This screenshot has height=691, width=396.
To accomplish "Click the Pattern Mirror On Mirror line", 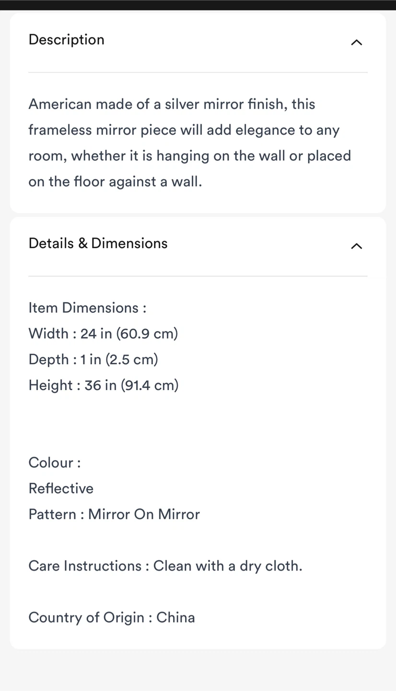I will (114, 514).
